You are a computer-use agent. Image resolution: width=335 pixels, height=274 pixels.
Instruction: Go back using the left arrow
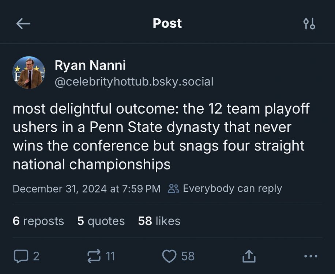[23, 24]
